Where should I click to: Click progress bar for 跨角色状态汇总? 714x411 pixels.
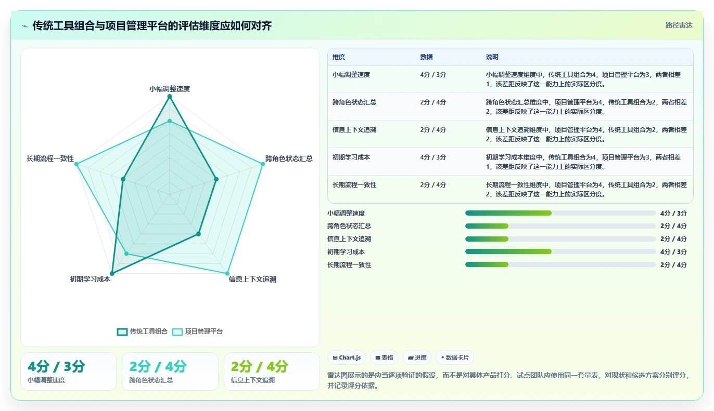560,226
